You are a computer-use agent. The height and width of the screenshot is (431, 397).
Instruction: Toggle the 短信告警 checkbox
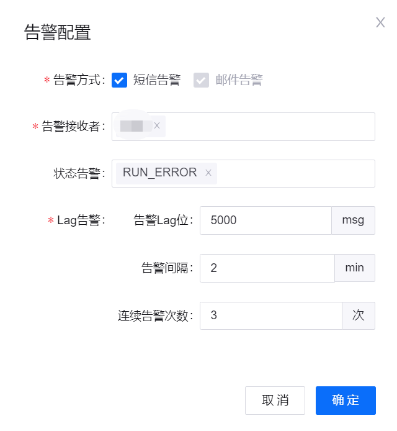(x=119, y=80)
